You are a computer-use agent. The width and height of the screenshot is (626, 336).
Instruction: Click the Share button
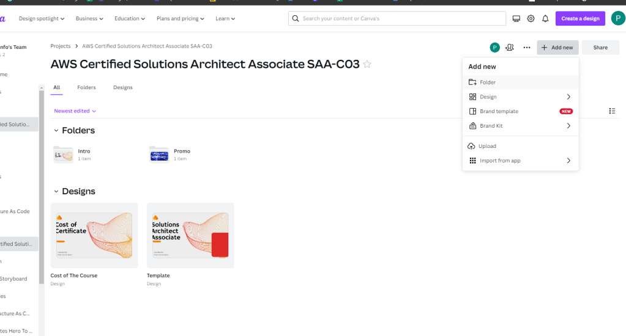point(600,48)
